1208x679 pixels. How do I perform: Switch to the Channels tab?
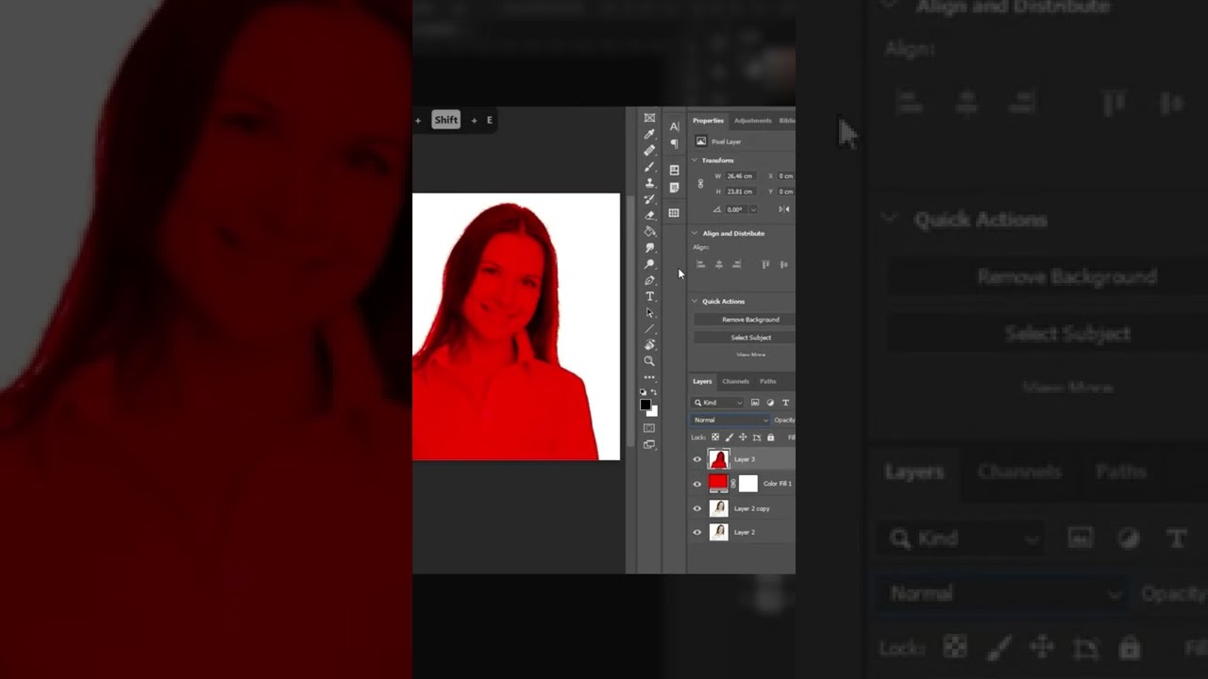point(735,381)
